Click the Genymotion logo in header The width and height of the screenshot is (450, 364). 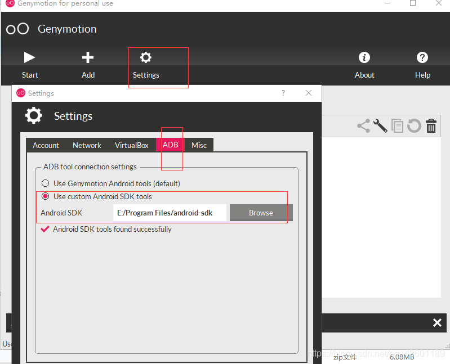point(17,29)
